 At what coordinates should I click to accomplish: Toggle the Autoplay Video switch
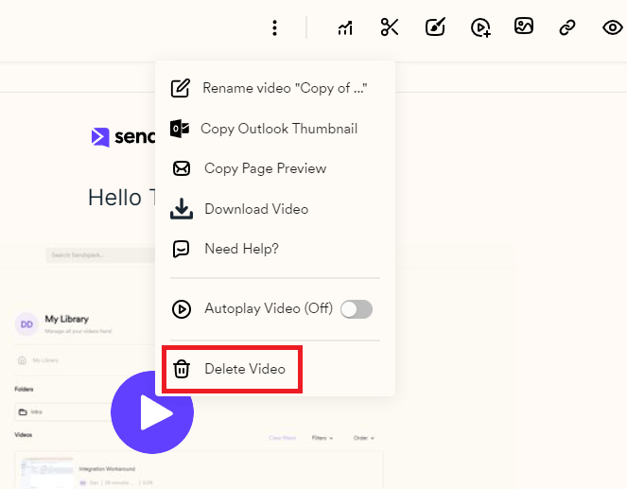pyautogui.click(x=357, y=309)
